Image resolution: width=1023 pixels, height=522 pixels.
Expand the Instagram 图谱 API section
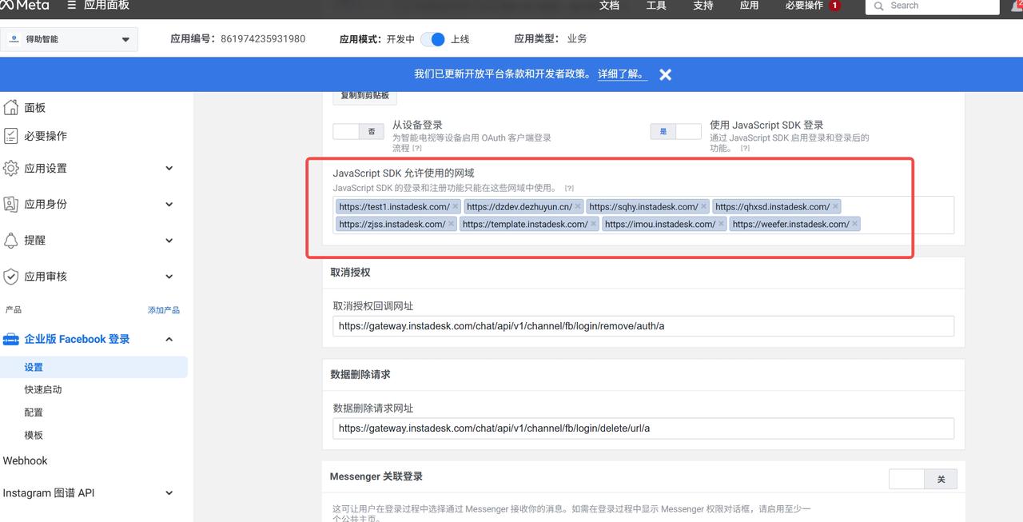169,493
